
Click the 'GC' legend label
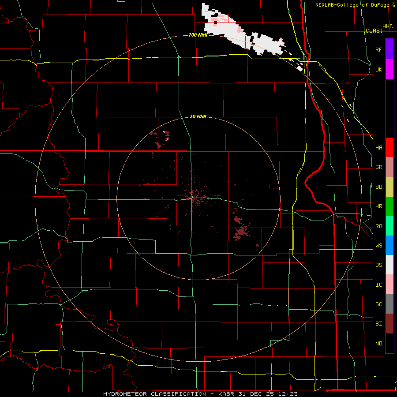[378, 304]
